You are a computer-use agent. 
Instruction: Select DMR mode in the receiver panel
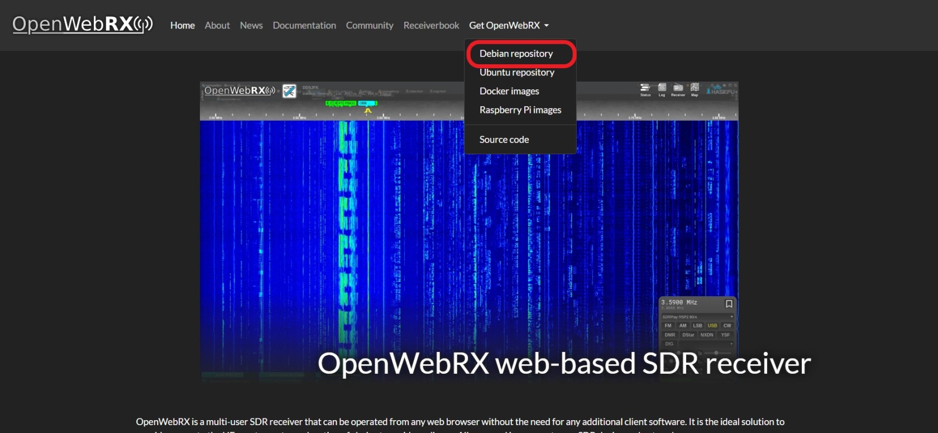point(670,335)
